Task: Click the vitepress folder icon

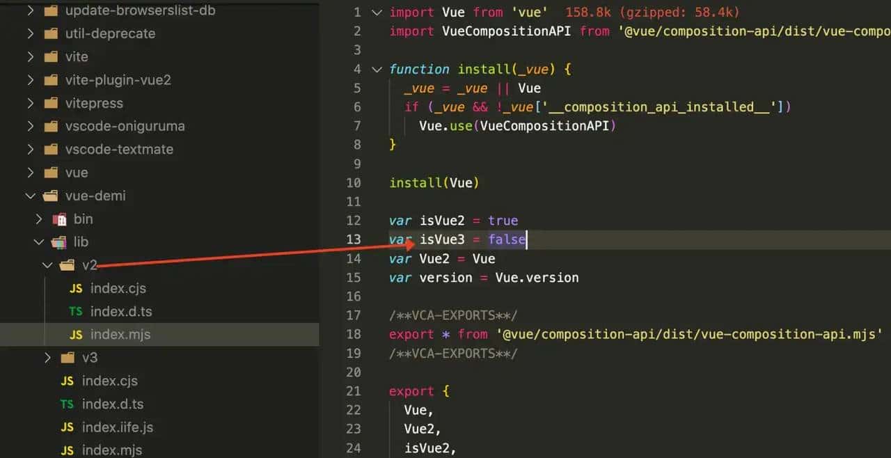Action: [x=51, y=103]
